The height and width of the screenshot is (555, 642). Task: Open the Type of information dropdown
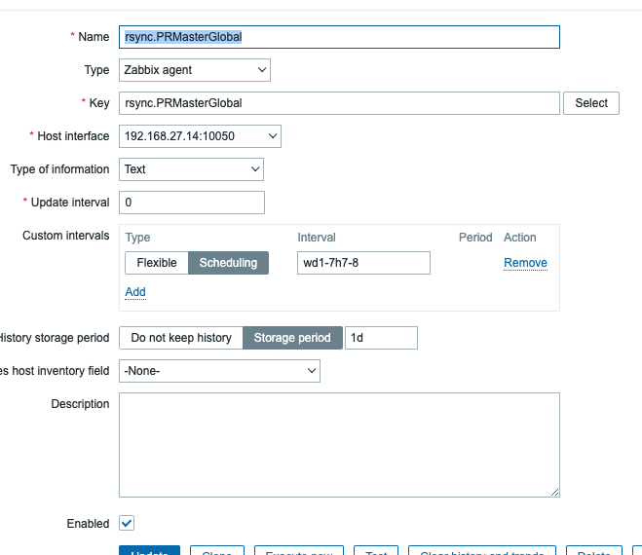191,169
